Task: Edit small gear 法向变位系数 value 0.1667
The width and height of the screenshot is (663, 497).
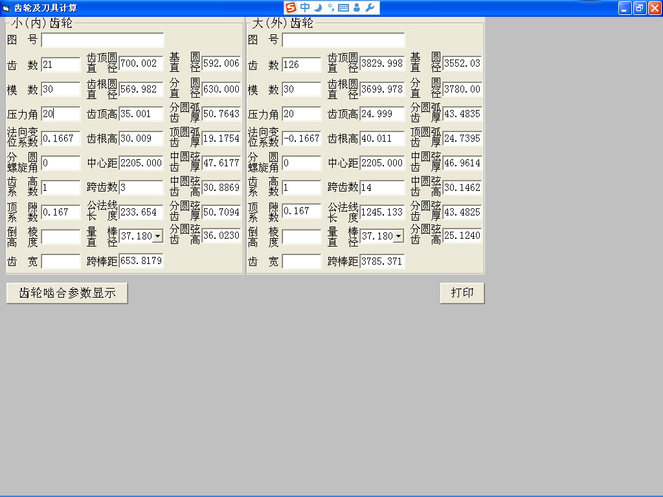Action: point(60,138)
